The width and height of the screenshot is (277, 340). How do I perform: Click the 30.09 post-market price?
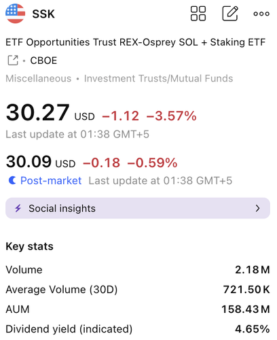tap(29, 162)
